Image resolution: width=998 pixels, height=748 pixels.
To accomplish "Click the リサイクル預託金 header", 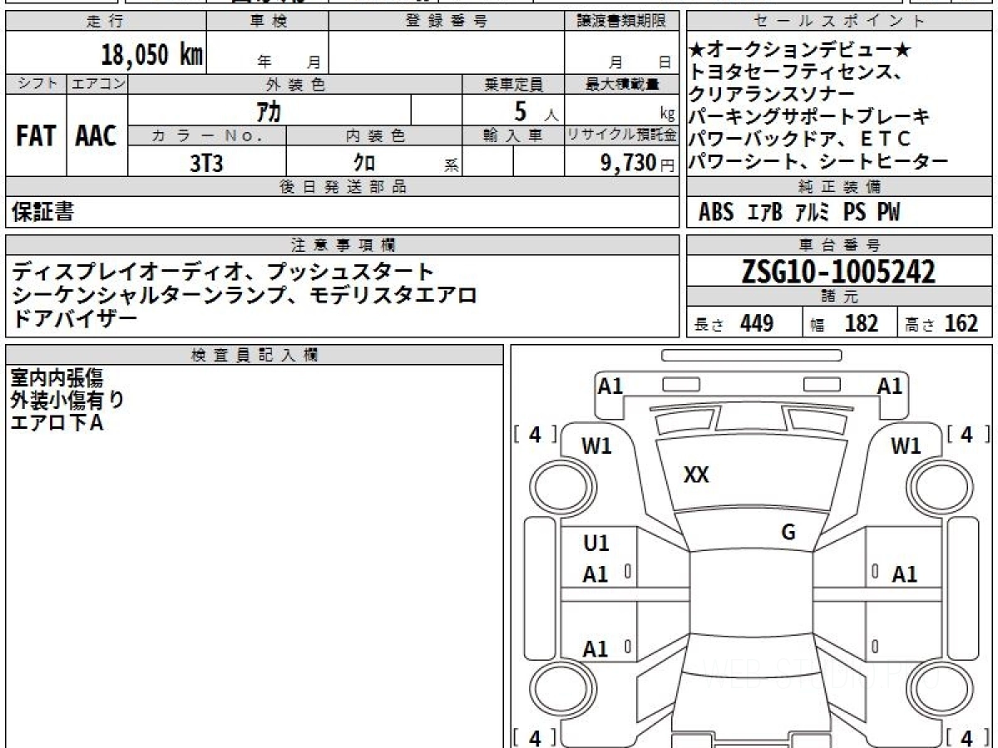I will (621, 135).
